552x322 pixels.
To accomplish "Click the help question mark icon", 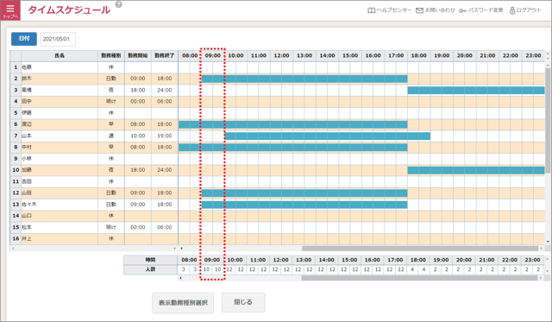I will pos(119,4).
